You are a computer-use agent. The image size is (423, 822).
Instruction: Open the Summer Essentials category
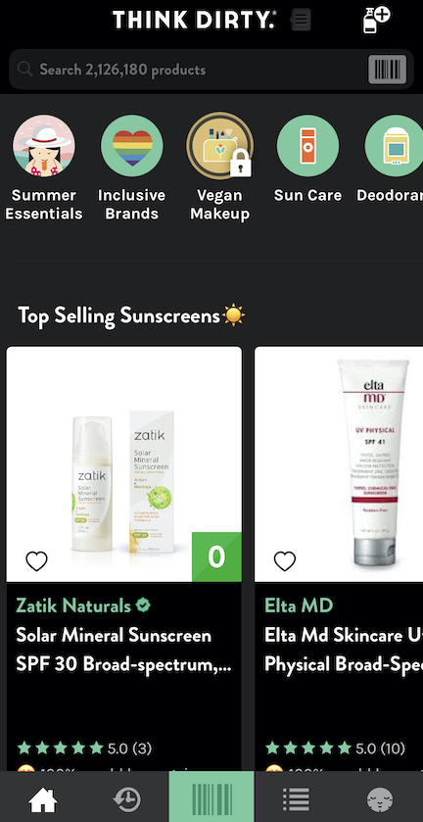click(x=43, y=168)
